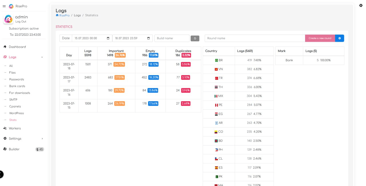Click the Logs breadcrumb link
Image resolution: width=366 pixels, height=186 pixels.
[77, 15]
